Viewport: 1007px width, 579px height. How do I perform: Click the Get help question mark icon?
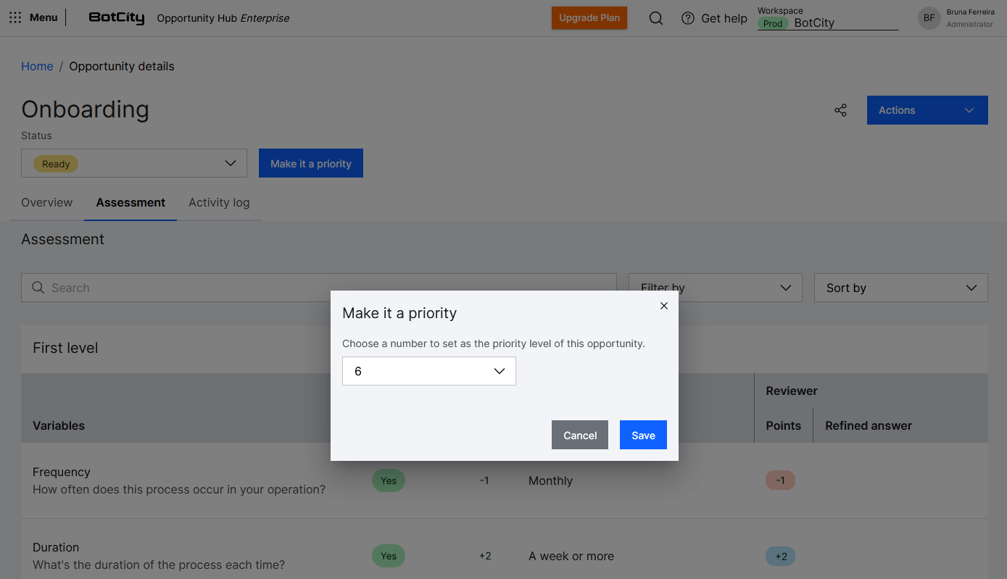coord(688,18)
